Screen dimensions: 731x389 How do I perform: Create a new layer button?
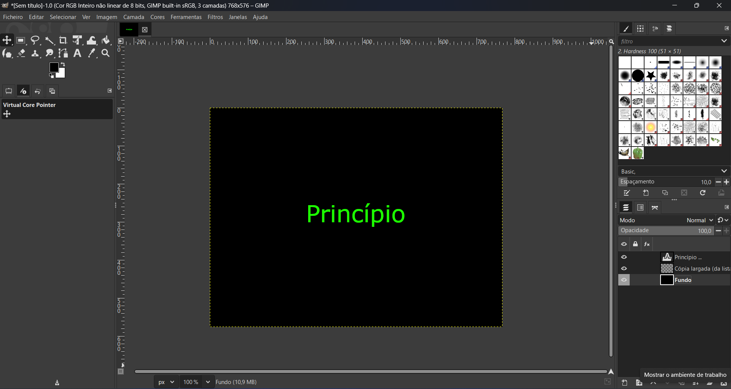pyautogui.click(x=625, y=383)
